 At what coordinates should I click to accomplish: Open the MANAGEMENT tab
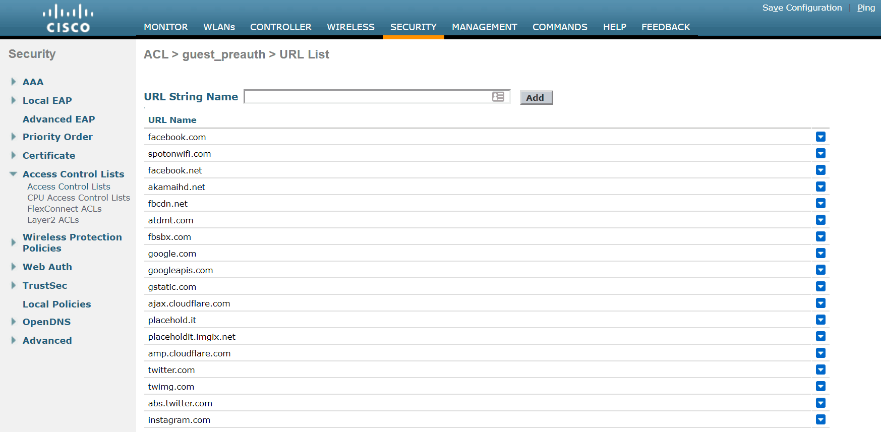pyautogui.click(x=485, y=27)
